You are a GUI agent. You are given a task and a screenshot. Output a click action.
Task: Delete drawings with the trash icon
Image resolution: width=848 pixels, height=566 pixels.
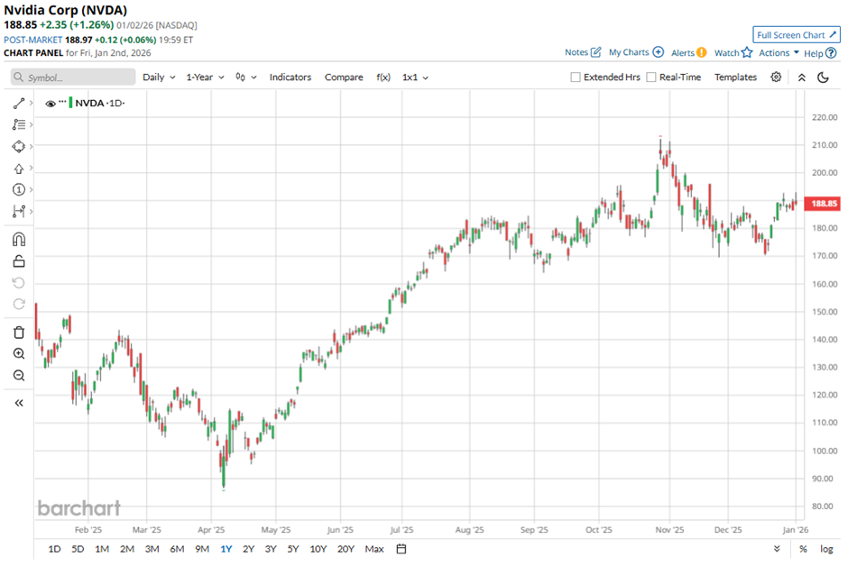[19, 333]
